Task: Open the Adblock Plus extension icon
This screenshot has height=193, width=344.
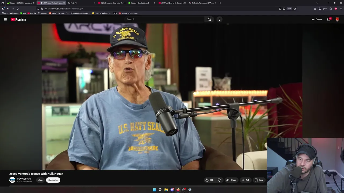Action: coord(336,9)
